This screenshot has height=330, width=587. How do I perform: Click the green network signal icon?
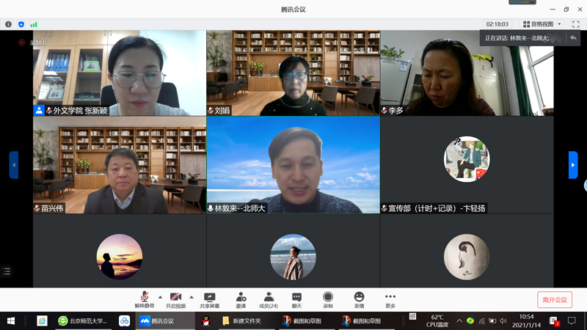pyautogui.click(x=34, y=24)
